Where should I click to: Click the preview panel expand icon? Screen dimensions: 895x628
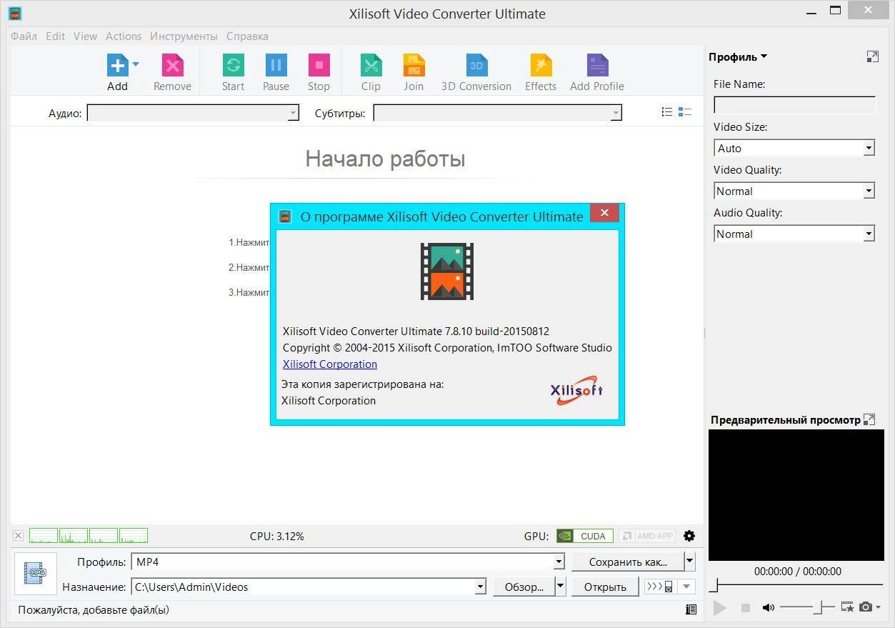tap(869, 419)
